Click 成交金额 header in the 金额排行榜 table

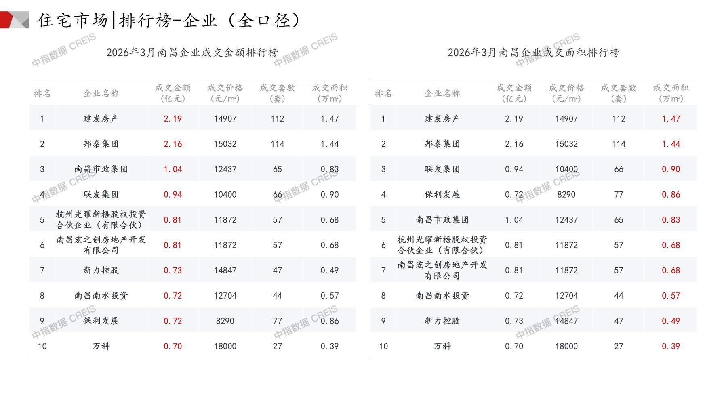coord(173,93)
